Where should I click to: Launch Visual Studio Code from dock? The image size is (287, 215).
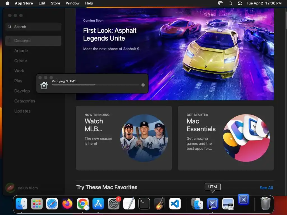[175, 204]
